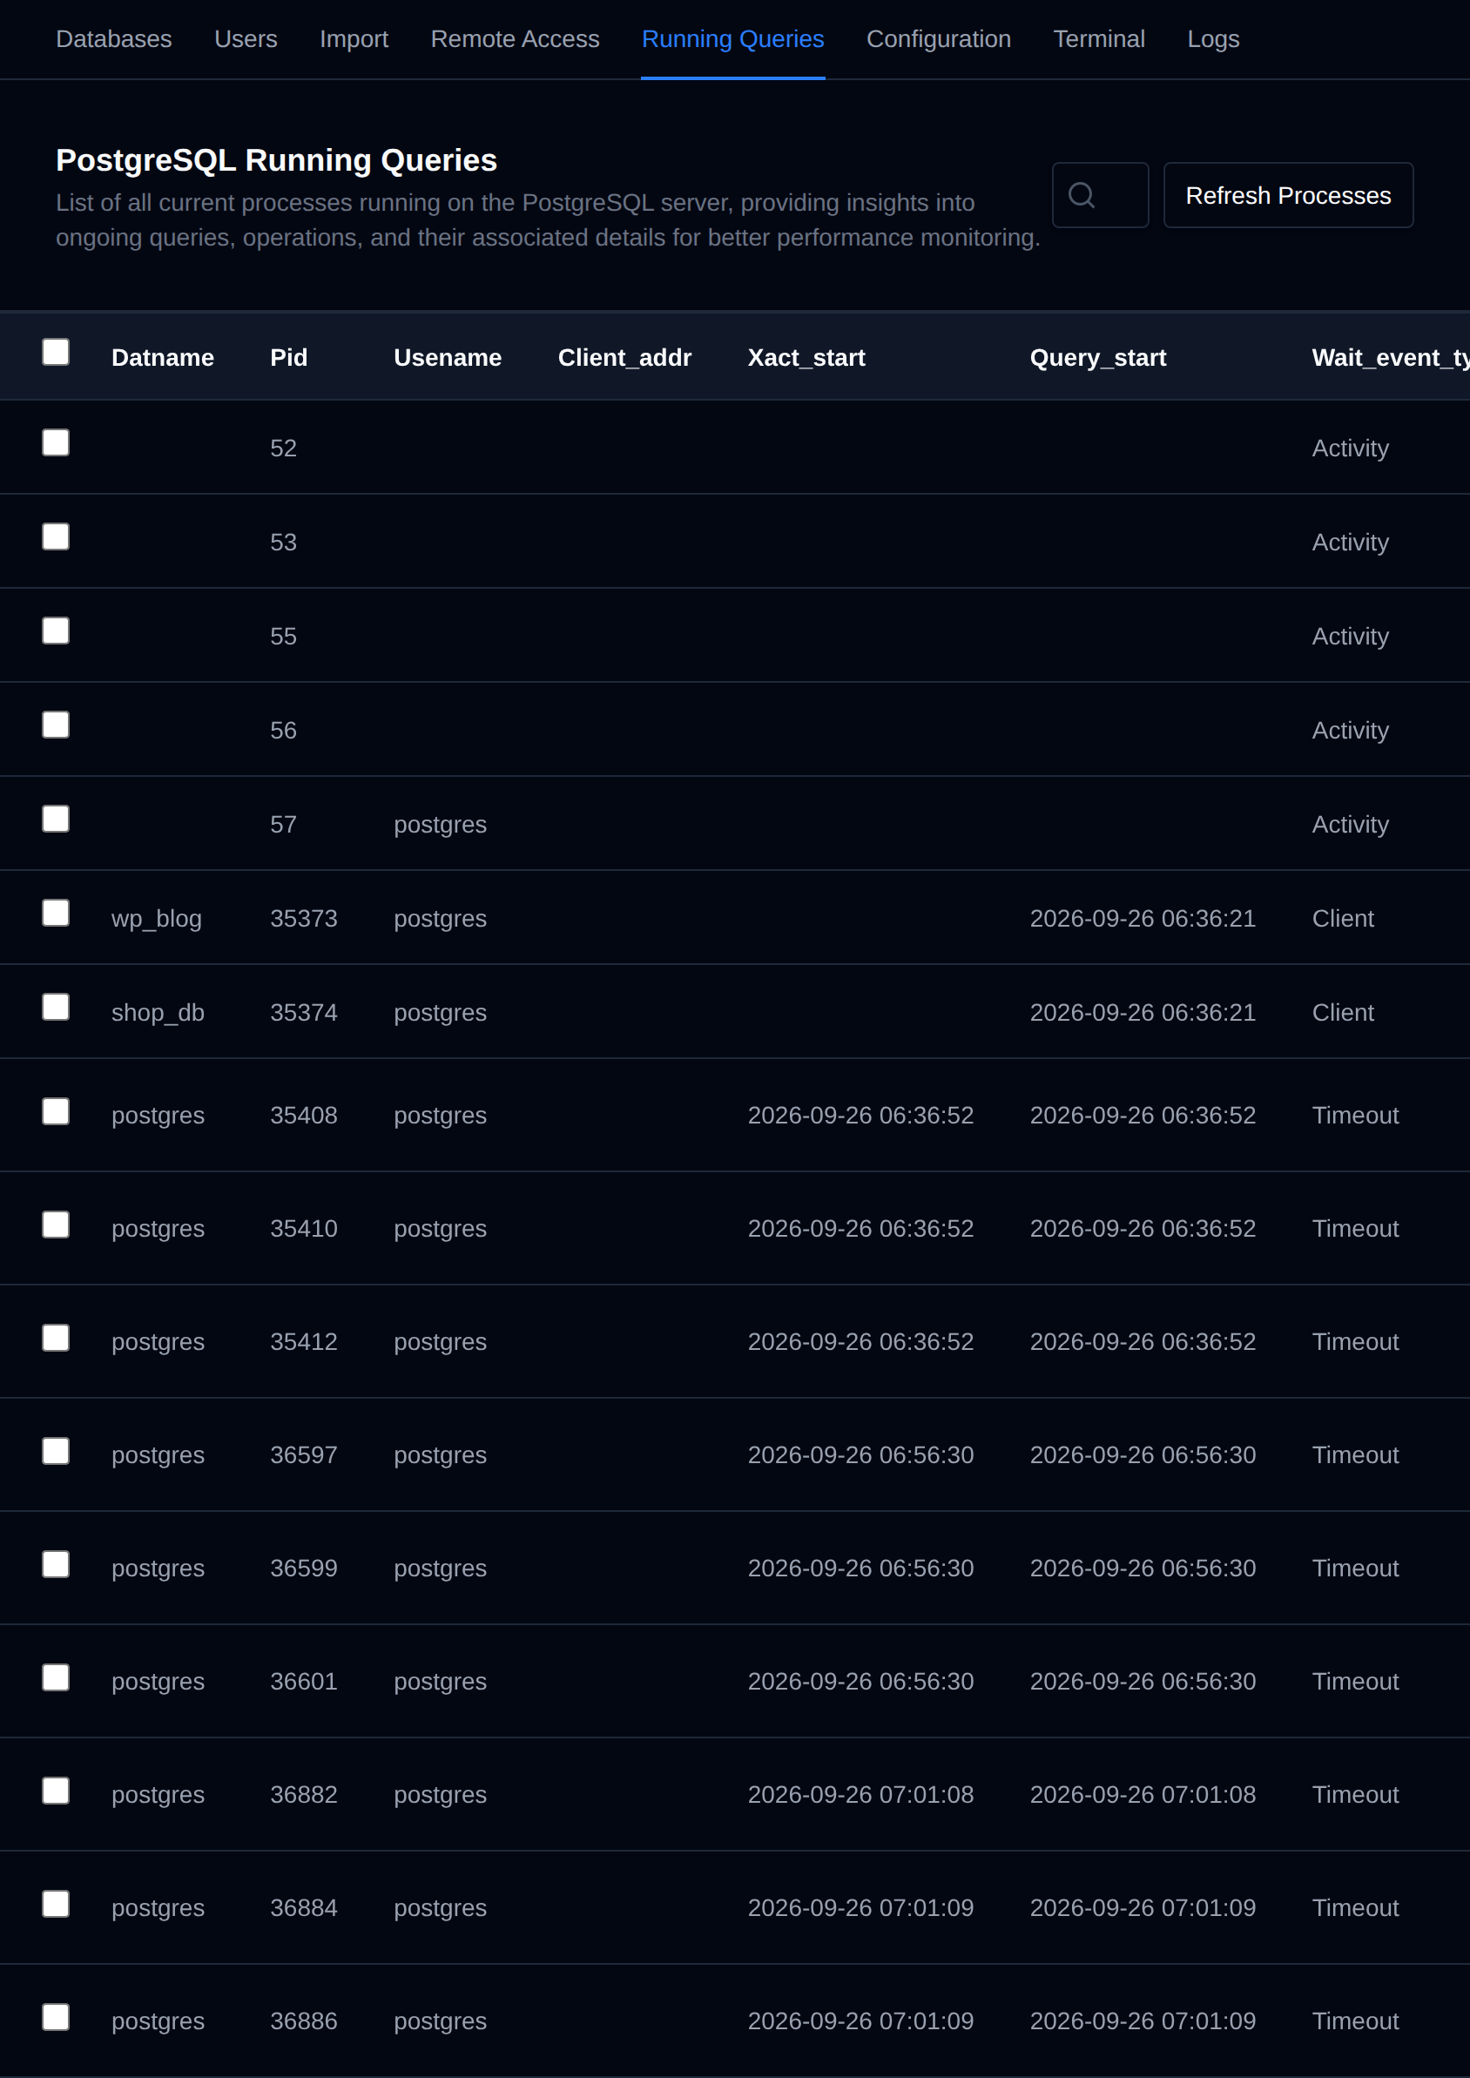Toggle the select-all header checkbox
This screenshot has width=1470, height=2078.
[x=56, y=352]
